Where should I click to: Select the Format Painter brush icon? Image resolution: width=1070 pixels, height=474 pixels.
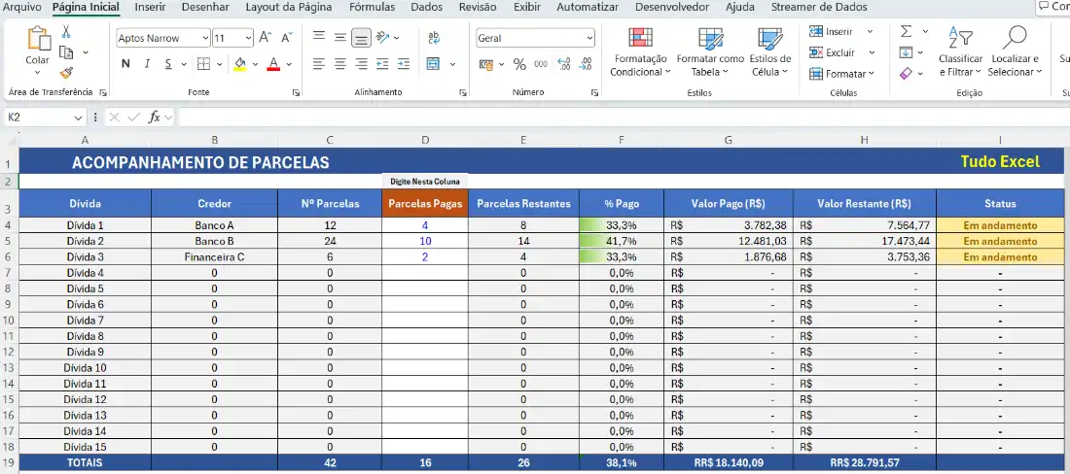pyautogui.click(x=66, y=73)
